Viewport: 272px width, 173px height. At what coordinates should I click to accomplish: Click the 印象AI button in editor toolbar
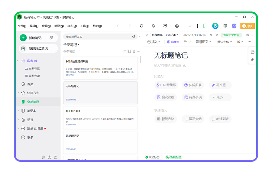pyautogui.click(x=173, y=42)
